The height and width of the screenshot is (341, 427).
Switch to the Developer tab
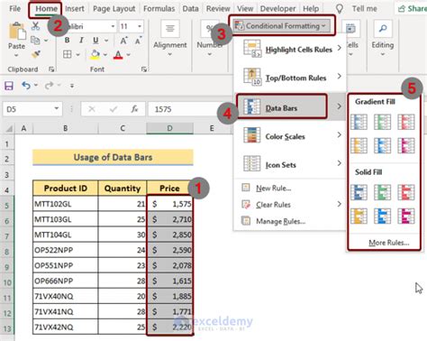click(x=277, y=9)
